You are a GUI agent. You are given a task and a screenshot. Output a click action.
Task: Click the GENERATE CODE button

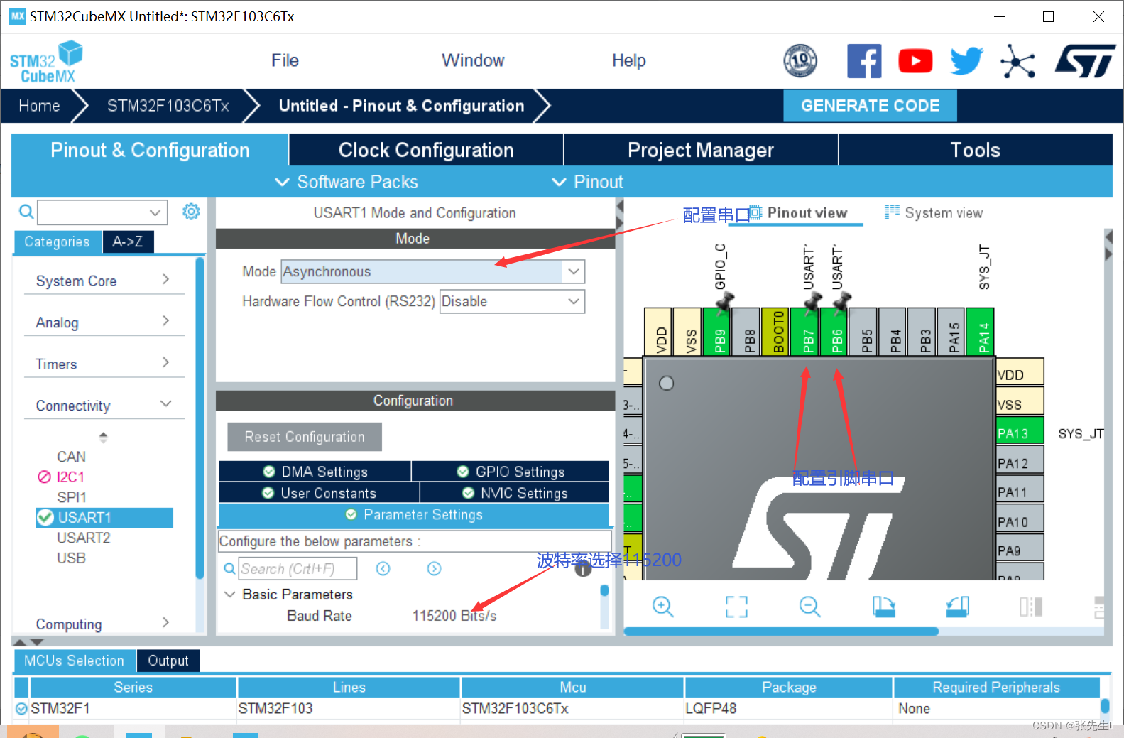[x=870, y=106]
